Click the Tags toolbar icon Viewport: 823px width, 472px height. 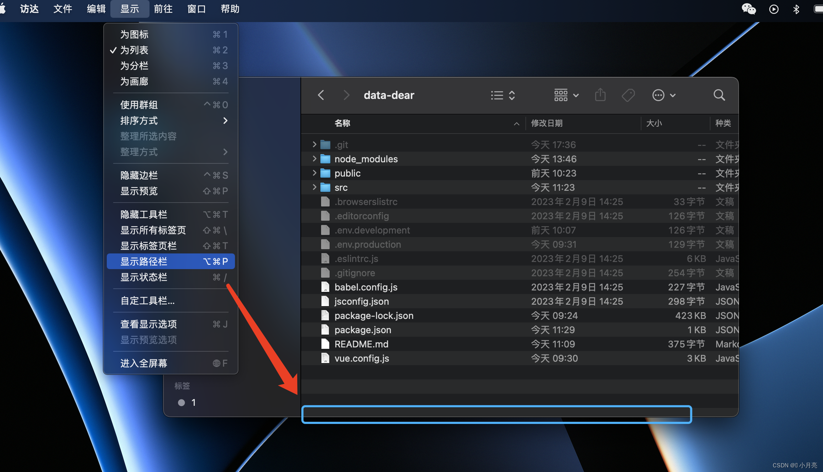(x=628, y=95)
